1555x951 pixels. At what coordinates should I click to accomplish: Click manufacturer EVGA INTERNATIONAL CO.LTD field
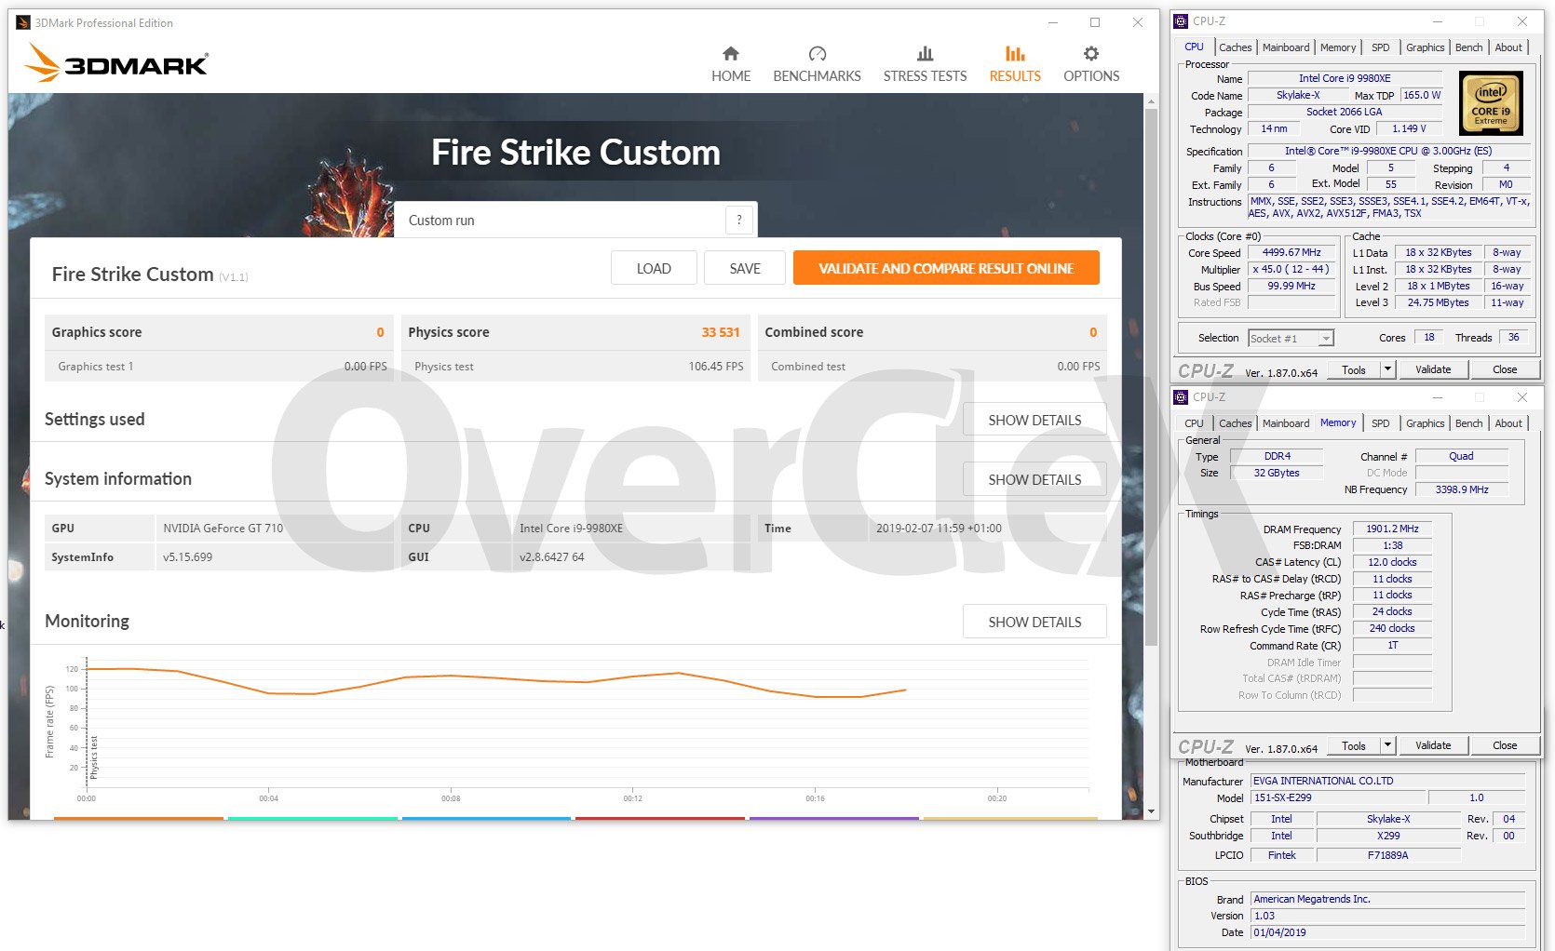pos(1387,781)
